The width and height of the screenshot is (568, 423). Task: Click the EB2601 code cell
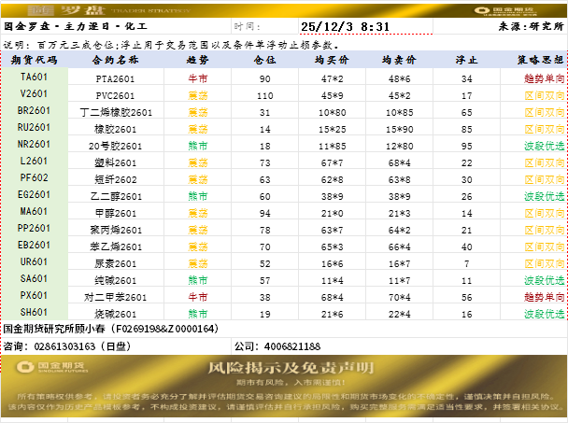[x=34, y=245]
